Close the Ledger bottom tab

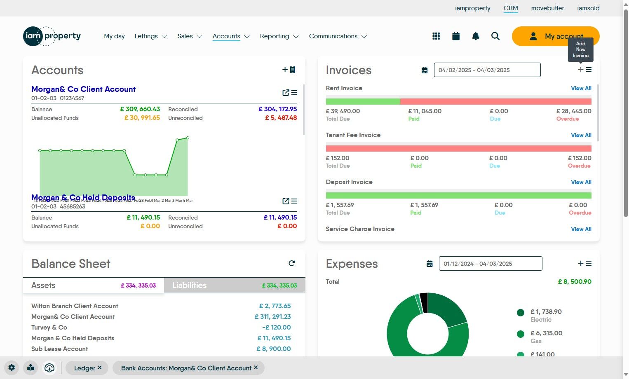tap(100, 367)
